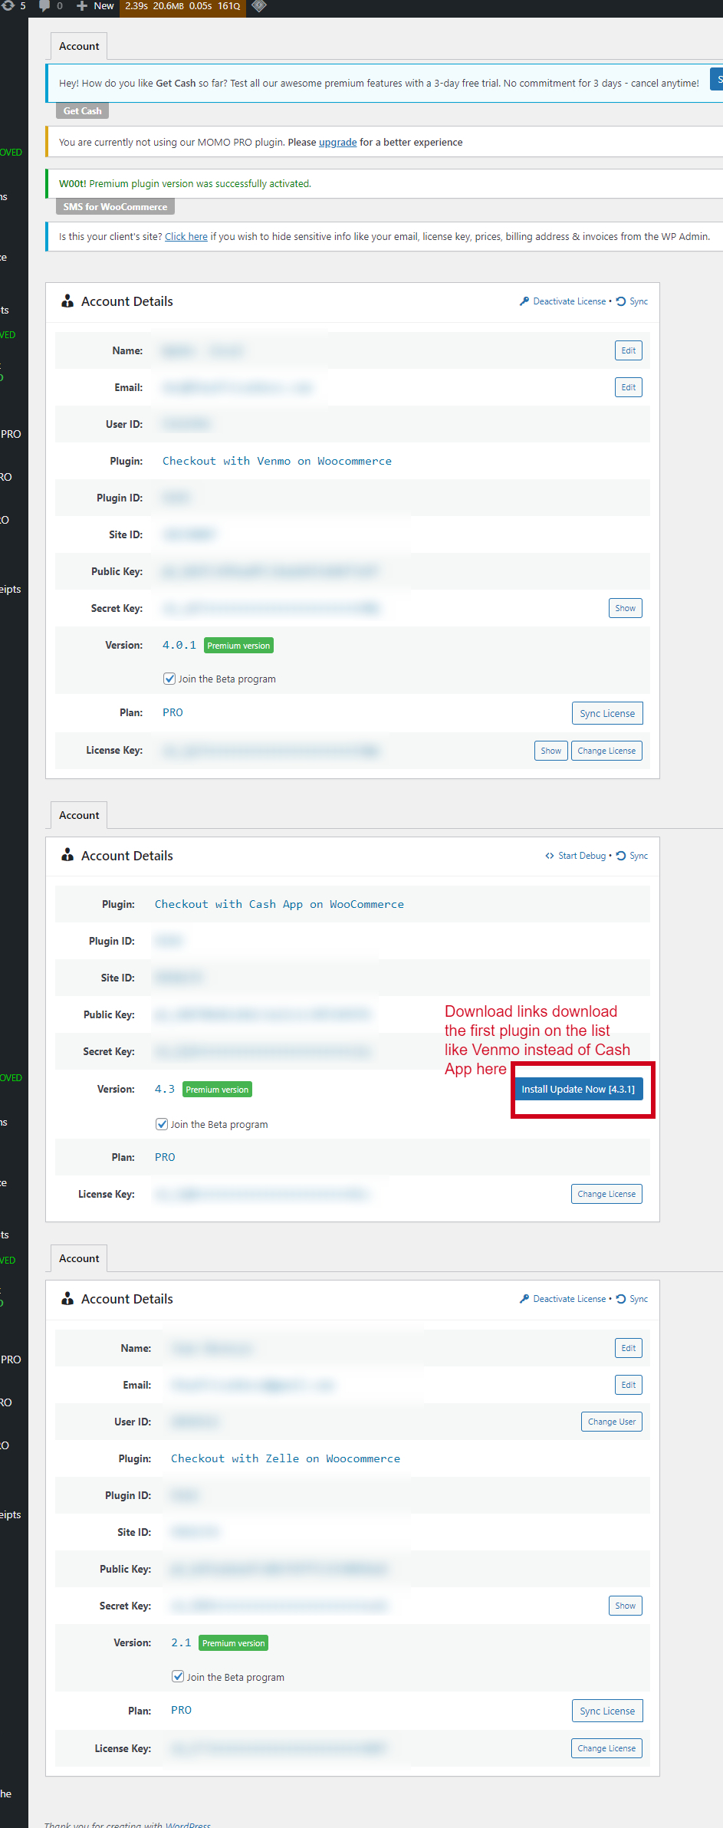This screenshot has height=1828, width=723.
Task: Click the diamond icon in the admin bar
Action: (259, 6)
